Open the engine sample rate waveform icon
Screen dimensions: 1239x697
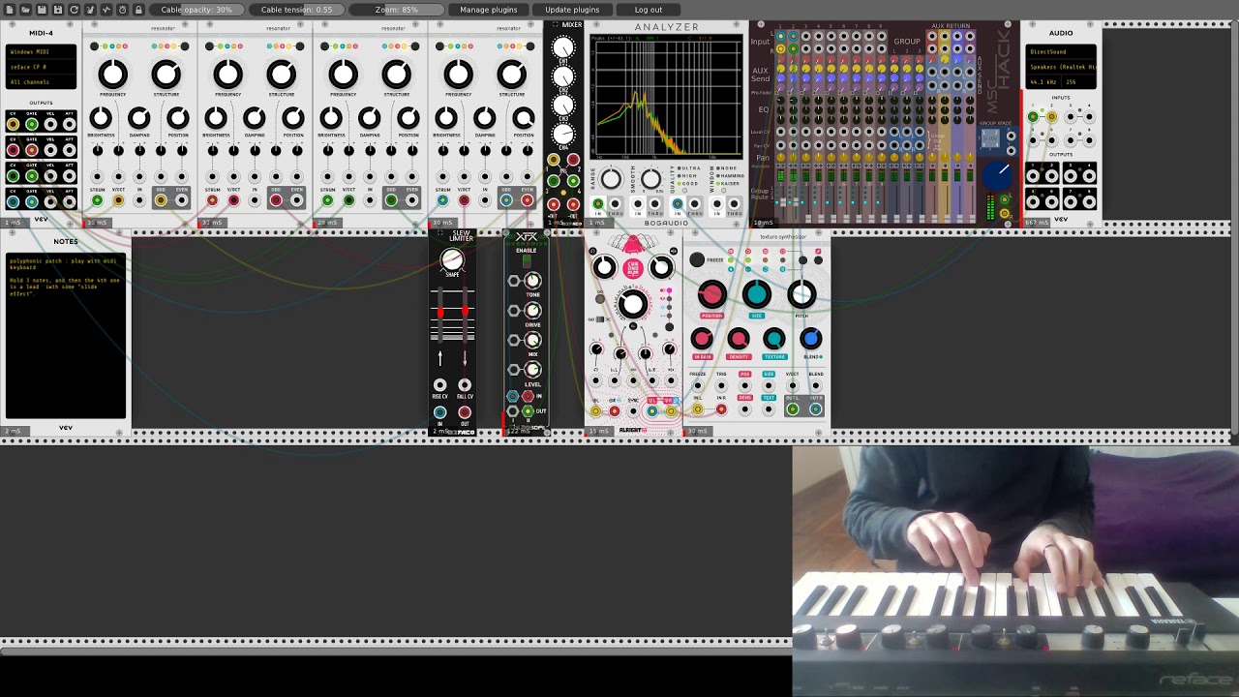pyautogui.click(x=106, y=10)
